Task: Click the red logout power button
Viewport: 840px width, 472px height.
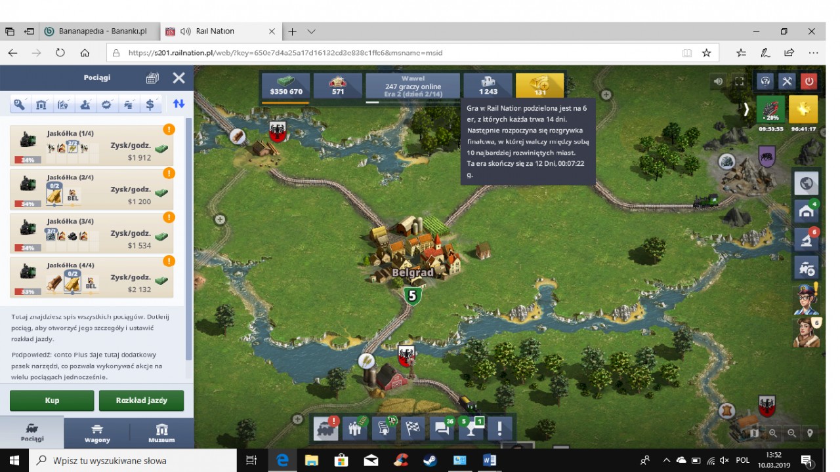Action: [808, 81]
